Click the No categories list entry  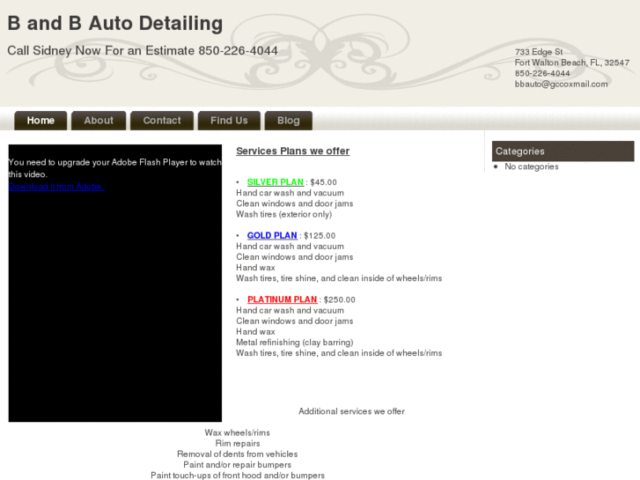[532, 166]
